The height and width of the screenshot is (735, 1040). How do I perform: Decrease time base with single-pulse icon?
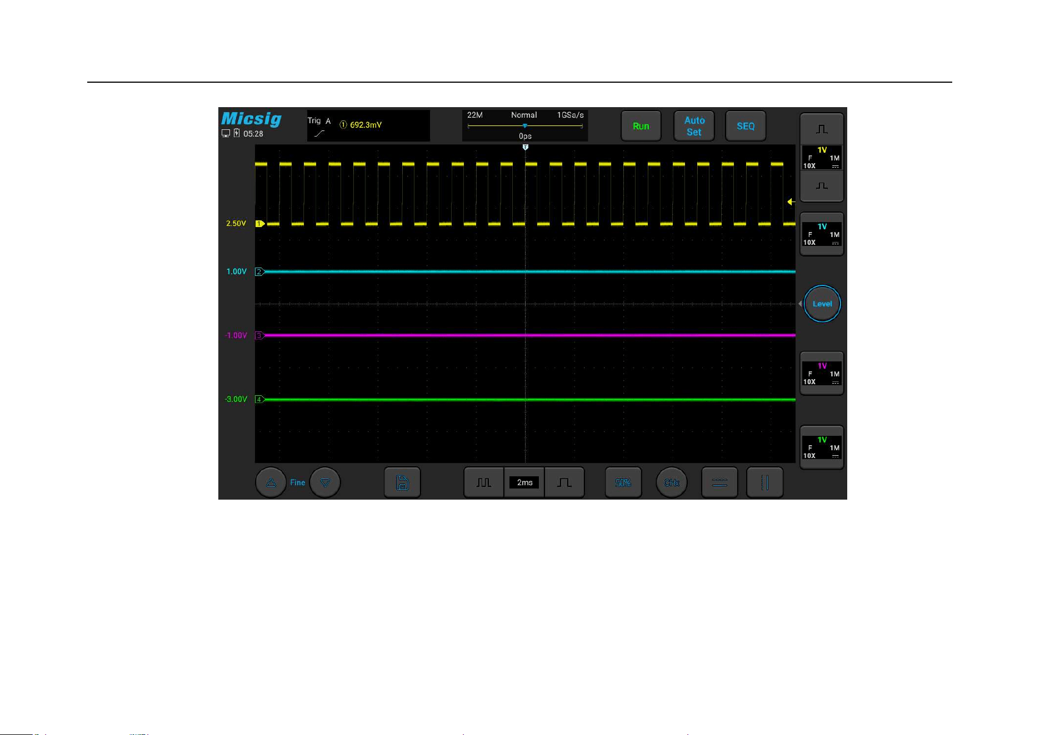point(564,482)
